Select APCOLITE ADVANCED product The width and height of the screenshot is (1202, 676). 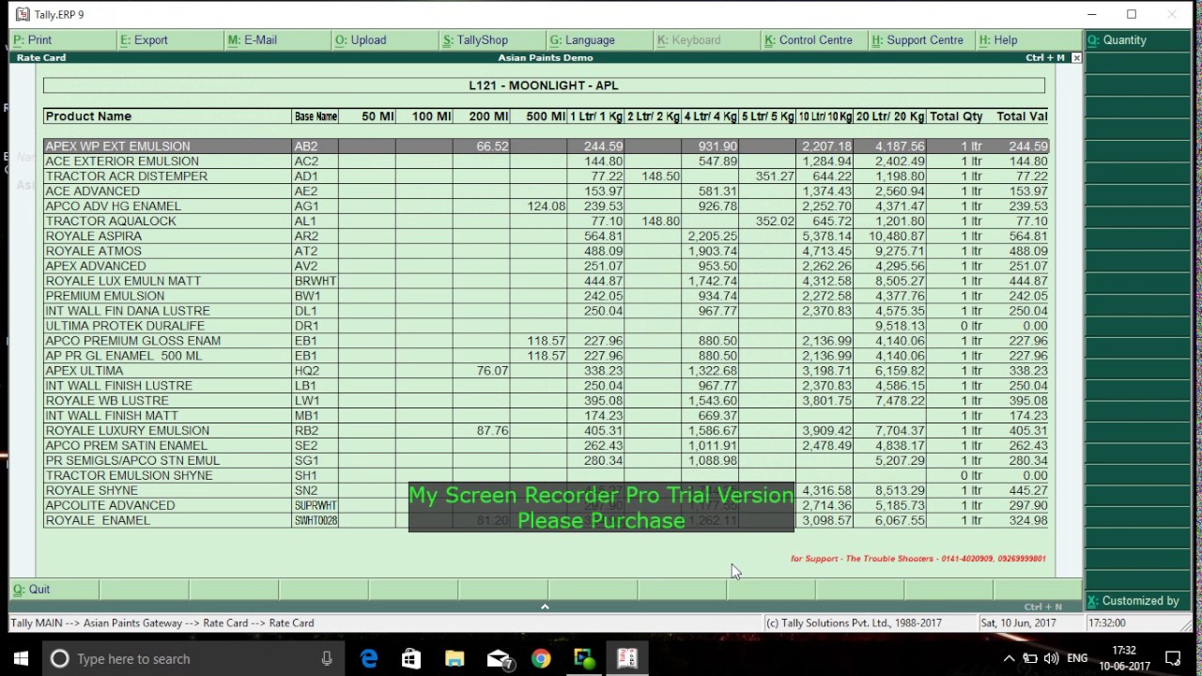(x=110, y=506)
